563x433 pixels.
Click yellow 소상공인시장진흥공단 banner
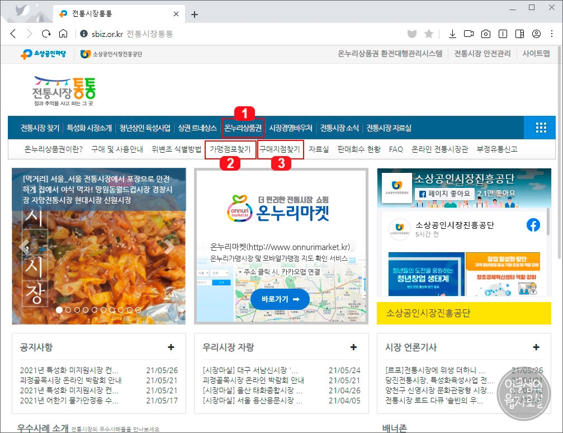tap(464, 313)
